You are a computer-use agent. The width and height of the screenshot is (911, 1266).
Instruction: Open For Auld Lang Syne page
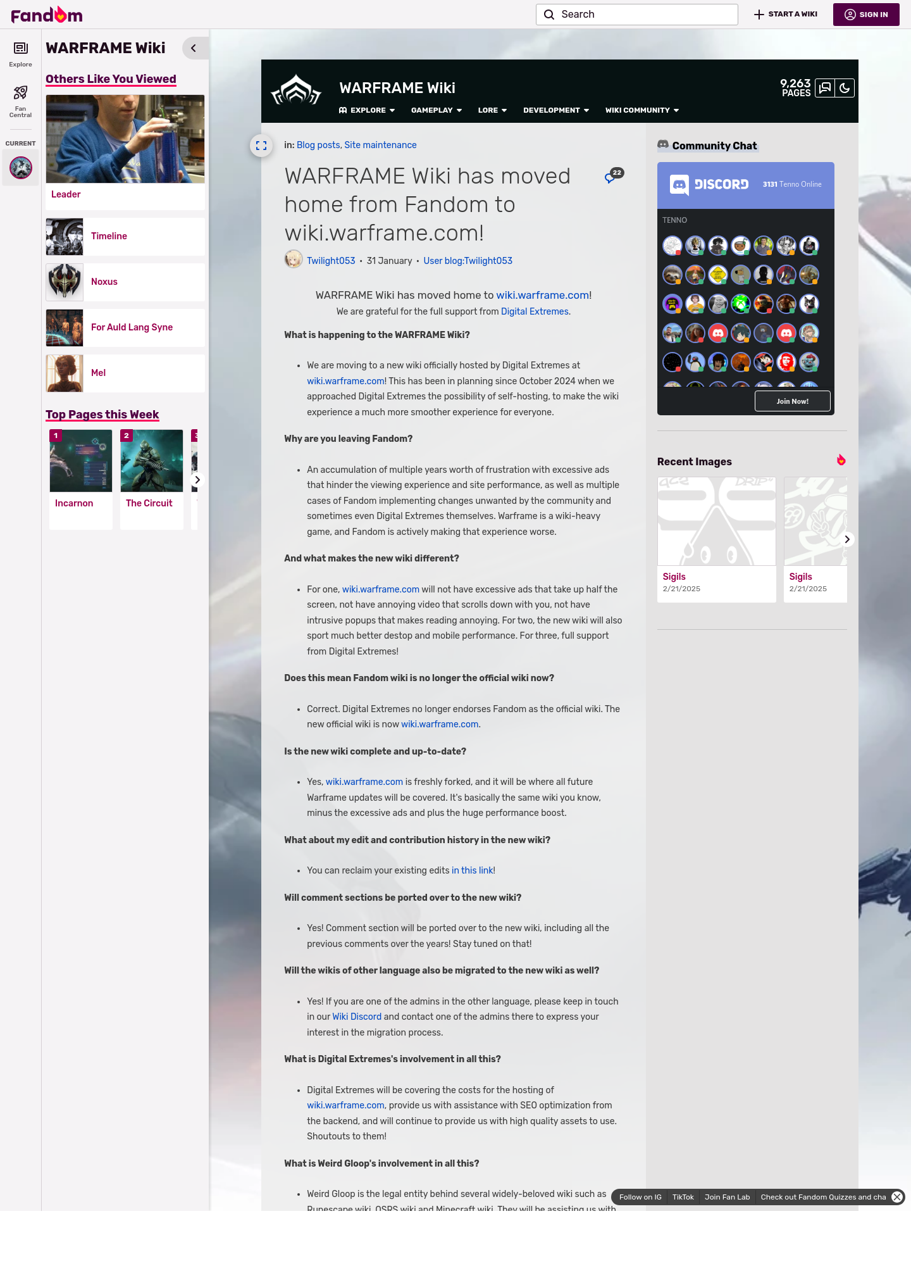pos(125,328)
